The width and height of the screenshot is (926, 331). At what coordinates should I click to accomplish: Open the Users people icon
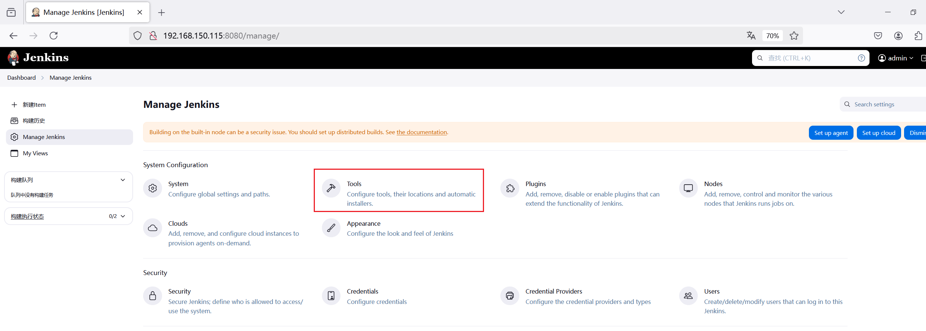(x=688, y=296)
